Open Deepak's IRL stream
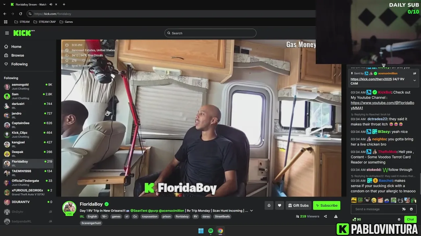The height and width of the screenshot is (236, 421). pos(28,154)
